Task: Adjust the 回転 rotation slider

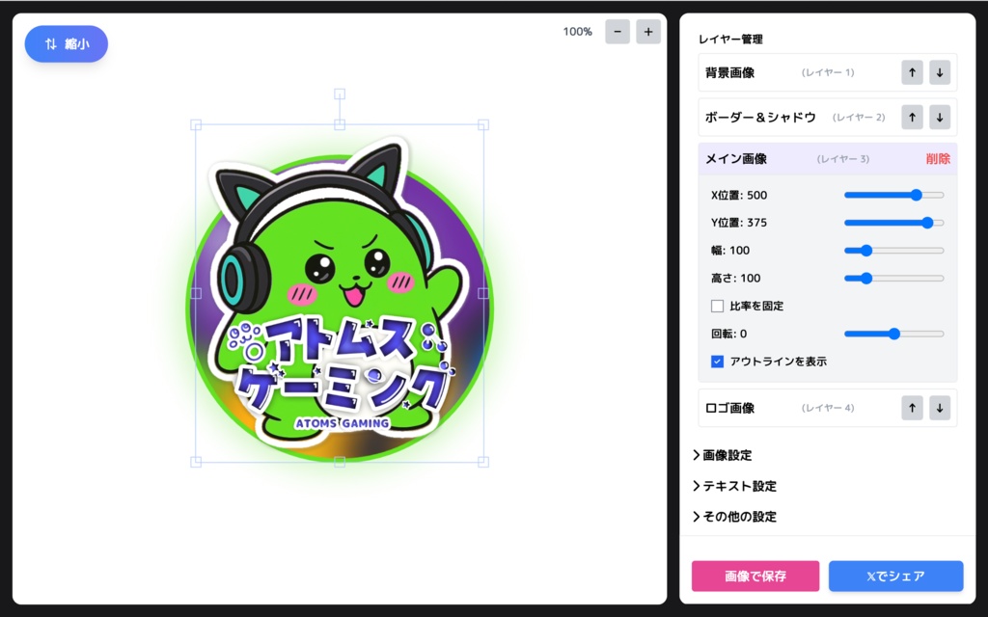Action: (893, 334)
